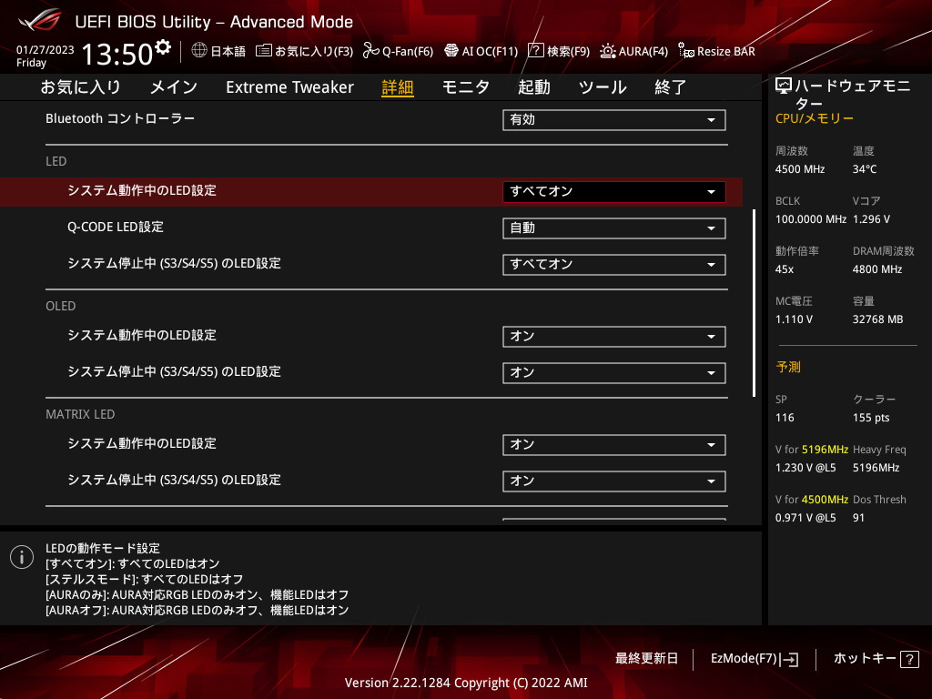Screen dimensions: 932x699
Task: Click AURA(F4) button
Action: (643, 51)
